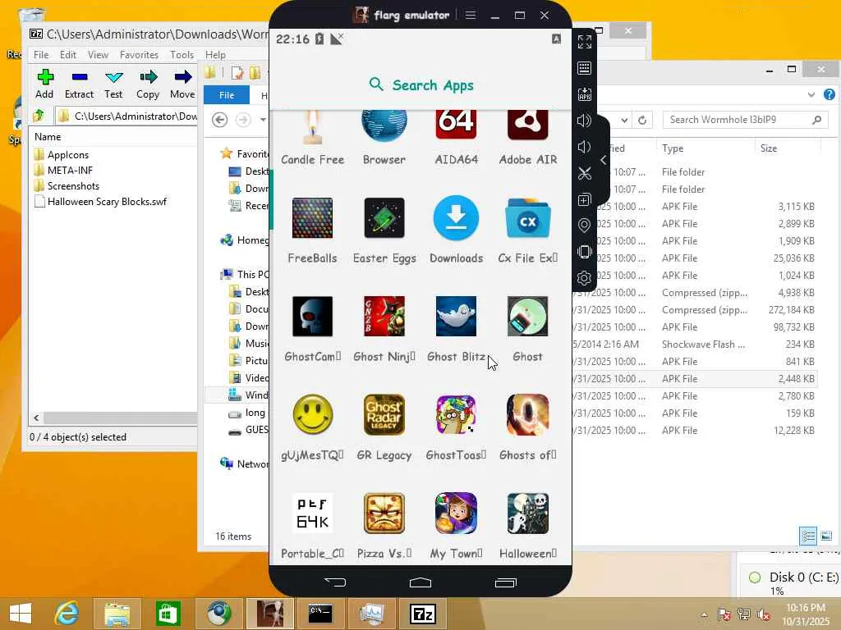The image size is (841, 630).
Task: Open the 7-Zip Help menu
Action: click(x=215, y=55)
